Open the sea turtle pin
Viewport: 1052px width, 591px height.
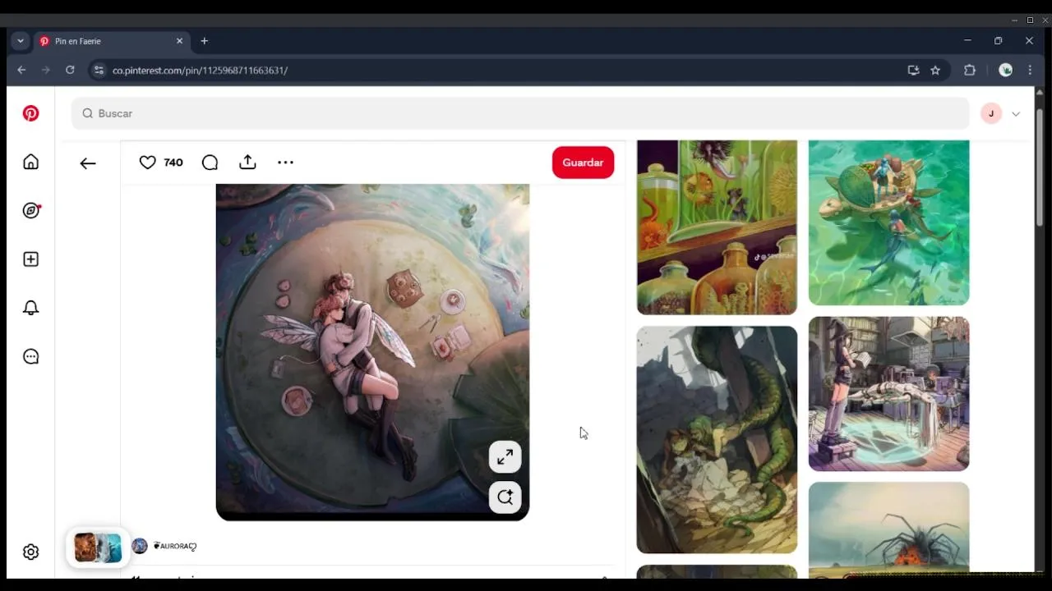tap(888, 222)
